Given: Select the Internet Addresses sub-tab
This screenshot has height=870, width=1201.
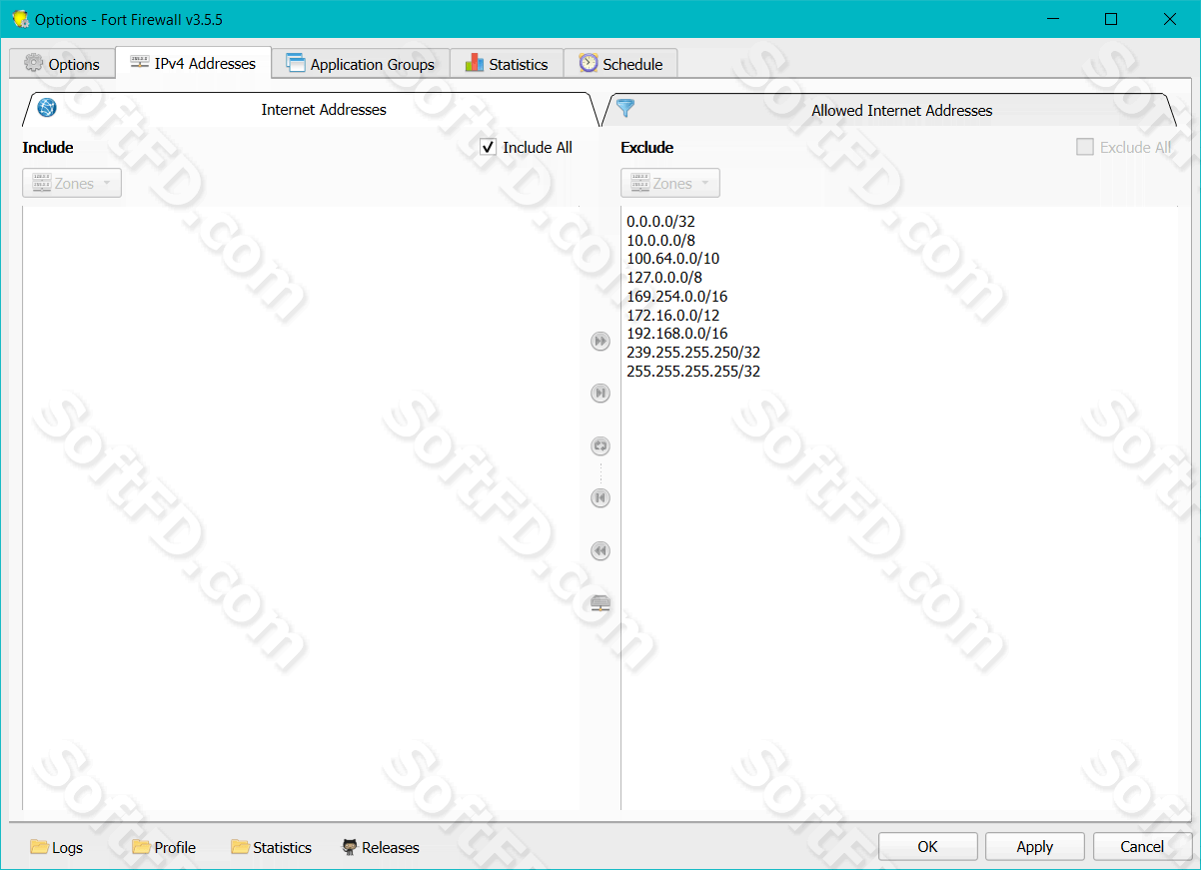Looking at the screenshot, I should [x=311, y=110].
